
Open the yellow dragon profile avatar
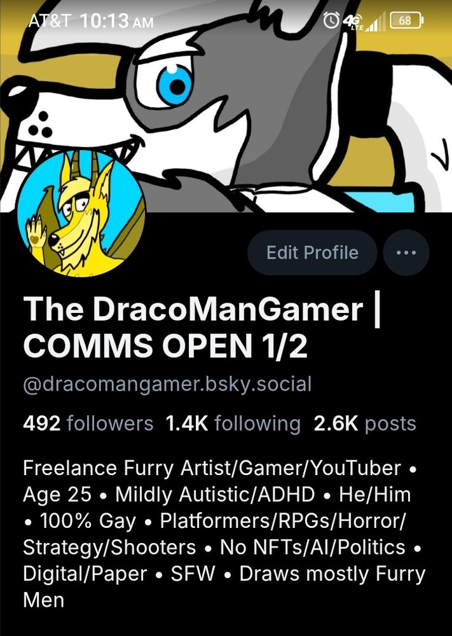tap(81, 213)
